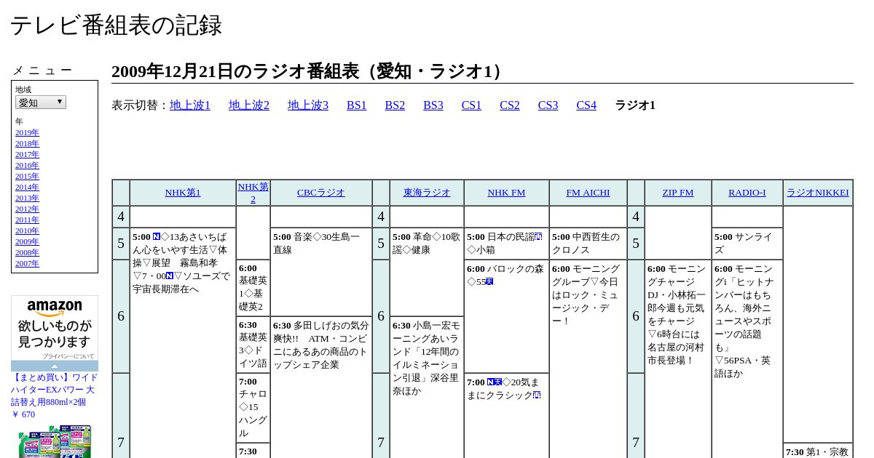Open the RADIO-I station link
Screen dimensions: 874x458
(747, 193)
